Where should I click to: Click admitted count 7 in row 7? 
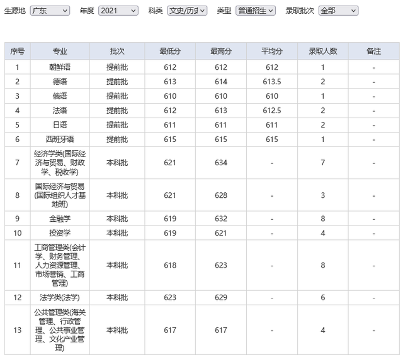pyautogui.click(x=323, y=163)
